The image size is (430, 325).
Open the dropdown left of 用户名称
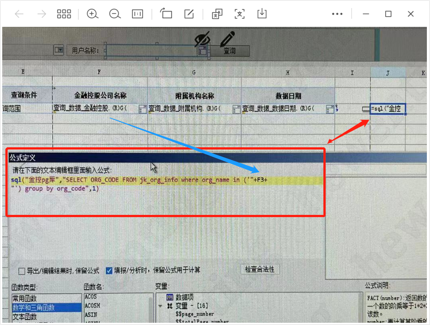pyautogui.click(x=59, y=50)
